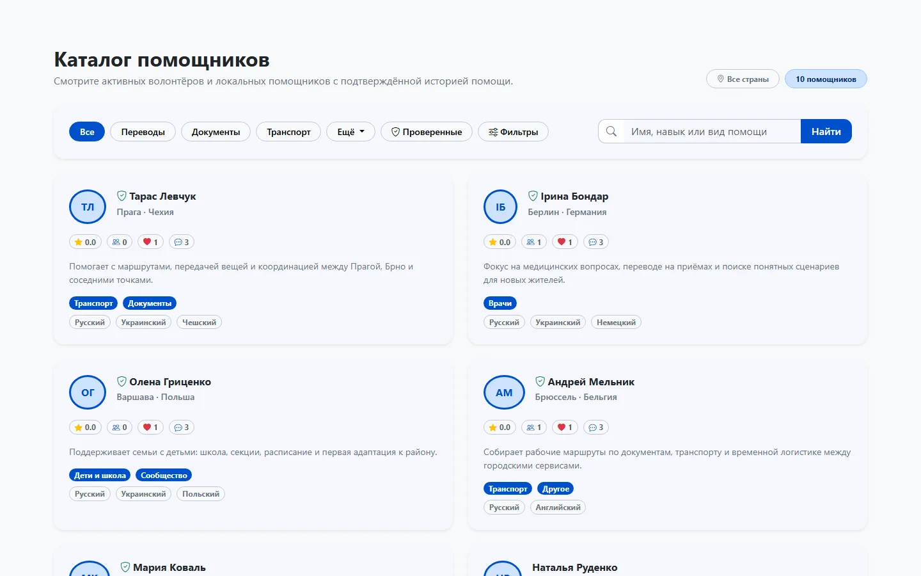This screenshot has width=921, height=576.
Task: Click the Найти search button
Action: tap(826, 131)
